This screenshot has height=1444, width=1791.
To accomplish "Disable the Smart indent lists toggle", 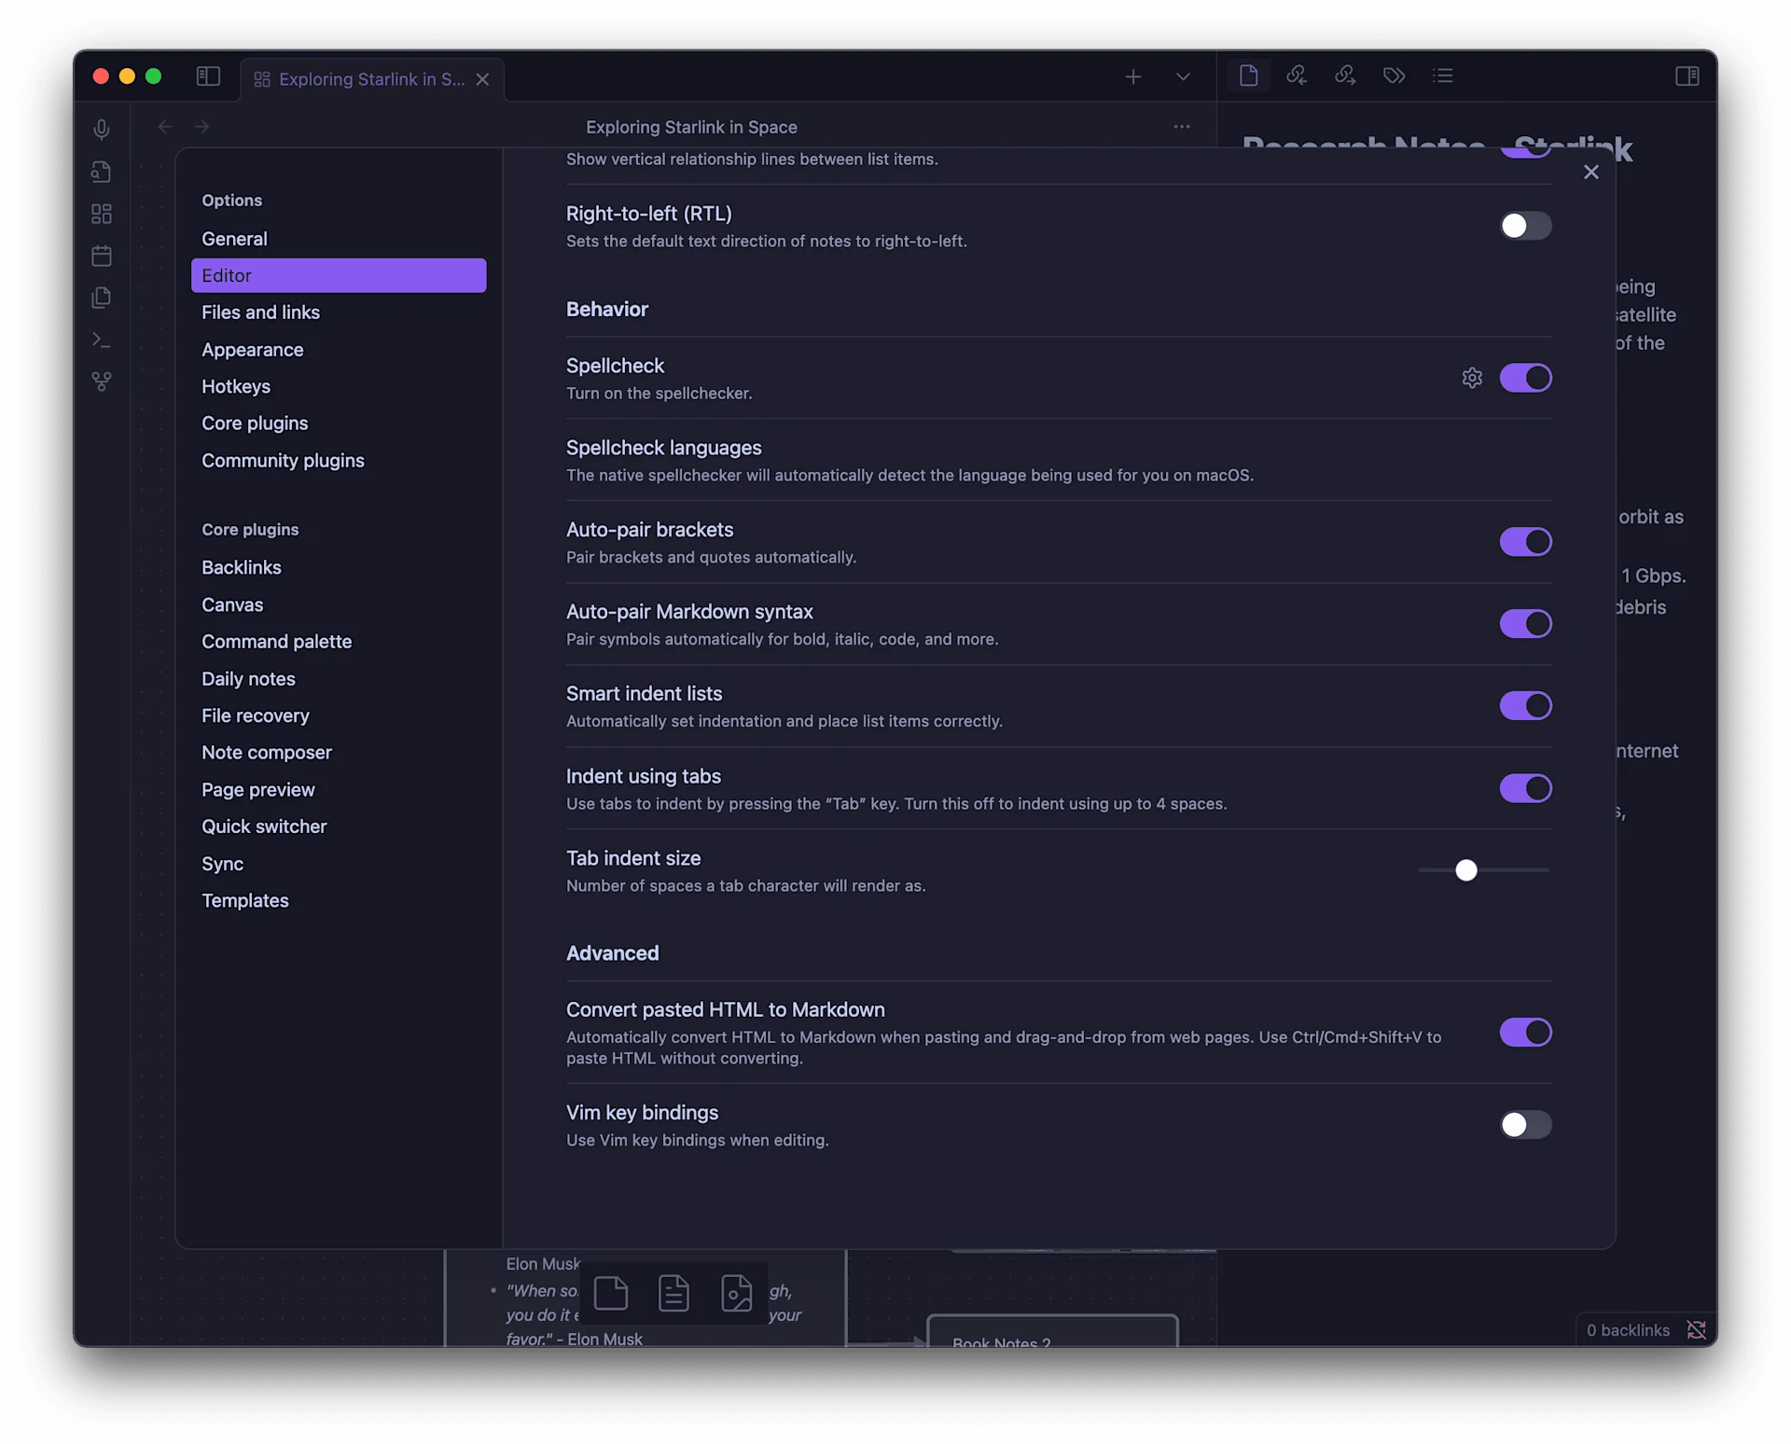I will click(1525, 705).
